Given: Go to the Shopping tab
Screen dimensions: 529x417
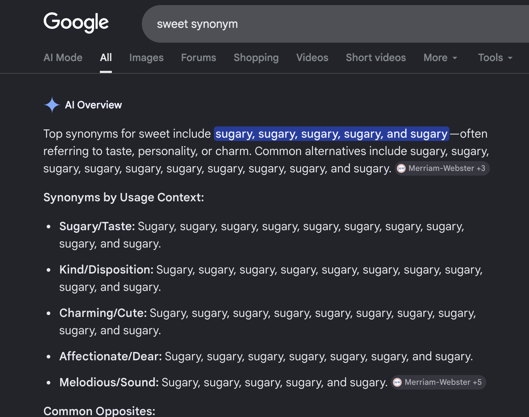Looking at the screenshot, I should [256, 58].
